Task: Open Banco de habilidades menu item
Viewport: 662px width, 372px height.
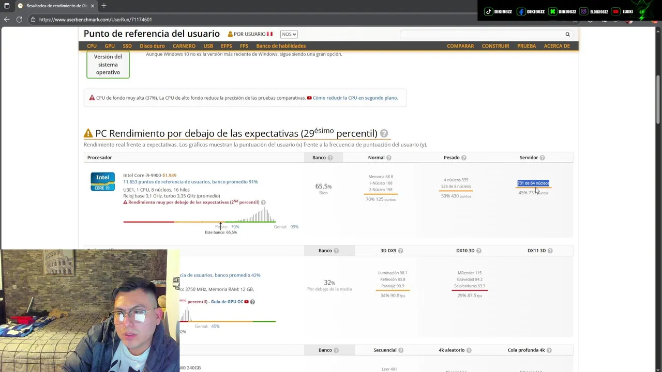Action: click(x=281, y=46)
